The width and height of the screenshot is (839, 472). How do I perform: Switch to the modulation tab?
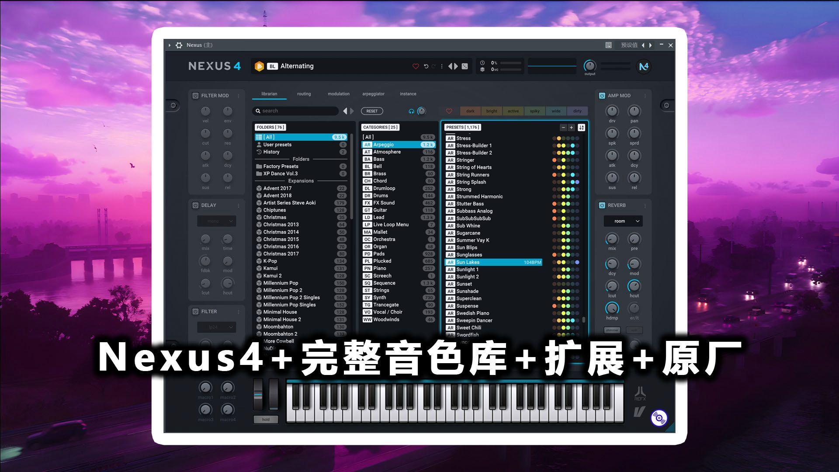[x=339, y=94]
